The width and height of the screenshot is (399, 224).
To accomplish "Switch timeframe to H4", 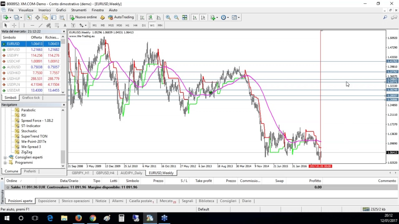I will (135, 25).
